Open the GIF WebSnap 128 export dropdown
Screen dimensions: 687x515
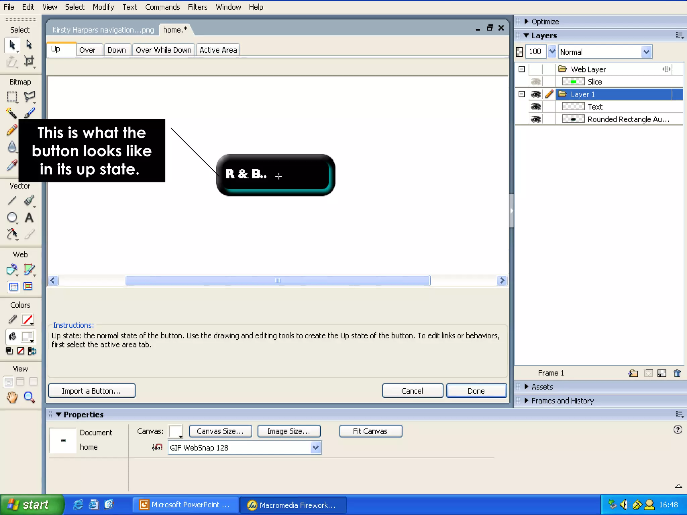315,447
